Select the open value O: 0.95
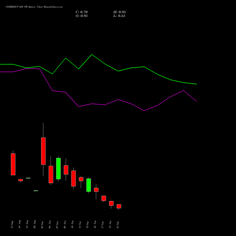Viewport: 236px width, 236px height. pos(82,16)
